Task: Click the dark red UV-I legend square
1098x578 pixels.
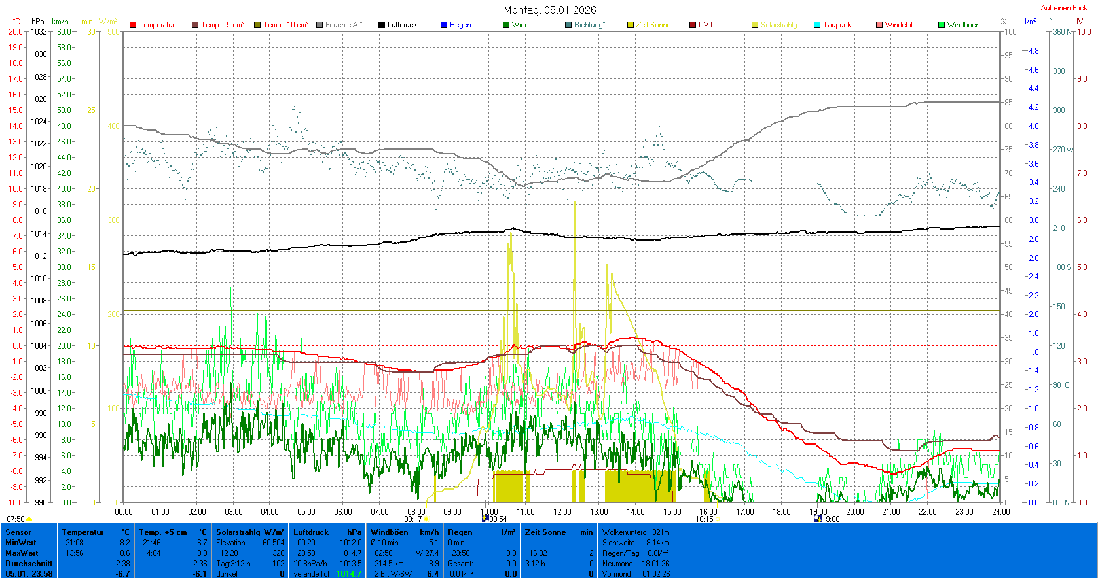Action: pyautogui.click(x=693, y=25)
